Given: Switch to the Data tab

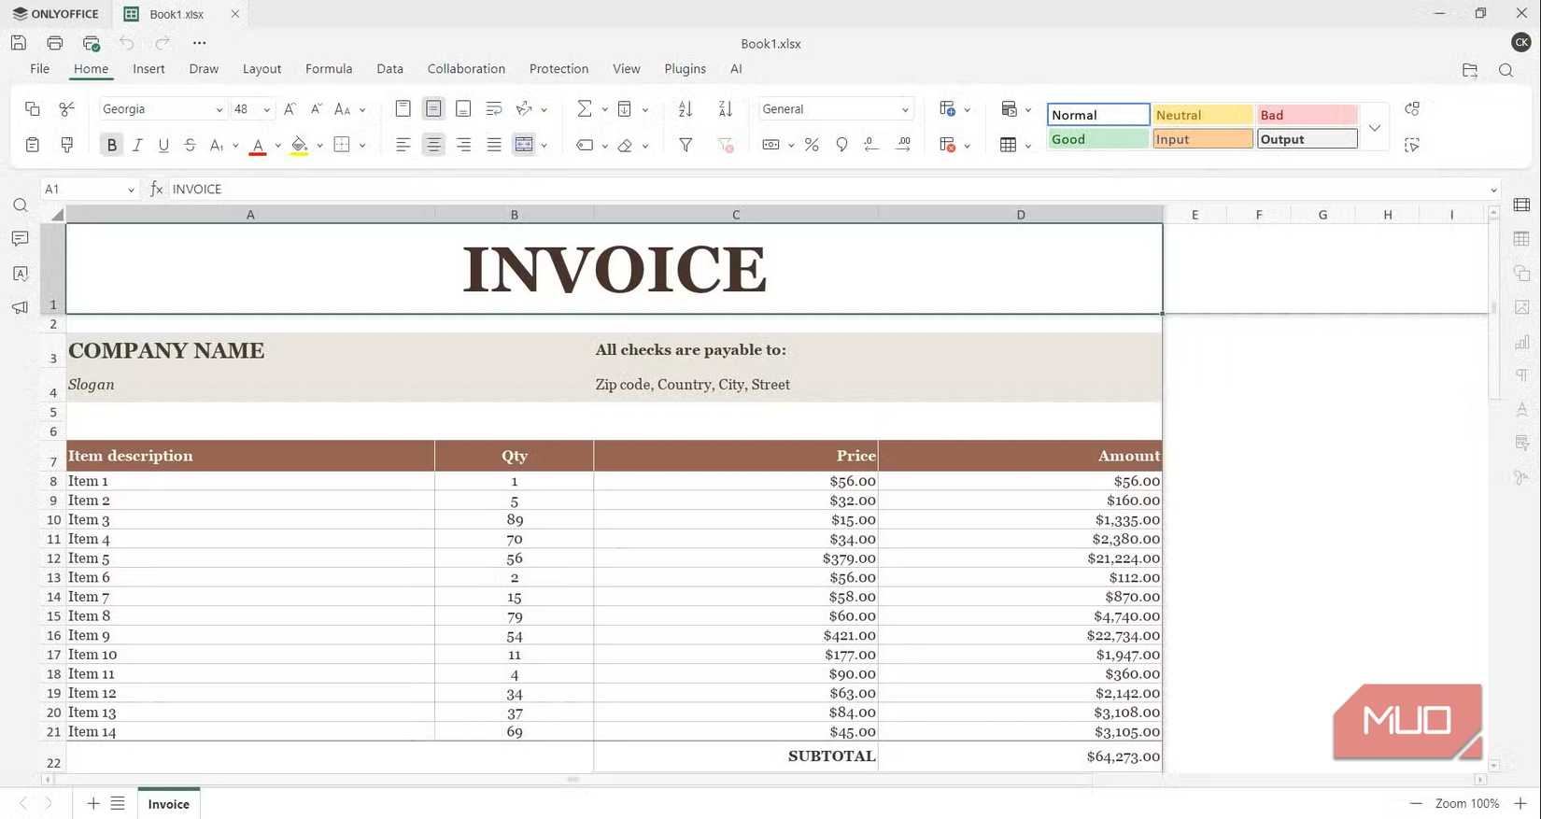Looking at the screenshot, I should tap(389, 69).
